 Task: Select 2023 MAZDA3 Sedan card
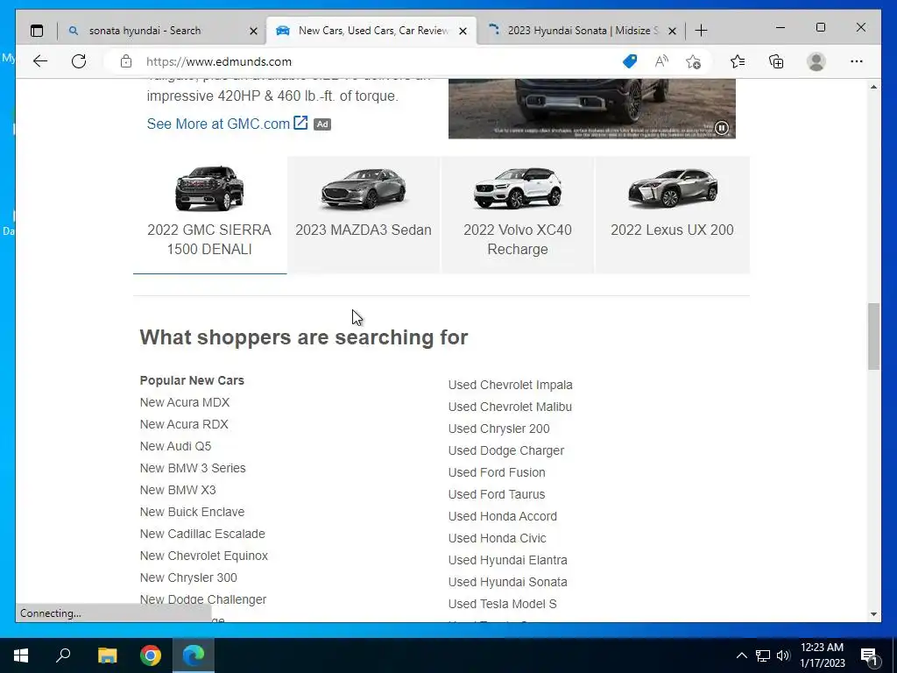click(x=364, y=216)
